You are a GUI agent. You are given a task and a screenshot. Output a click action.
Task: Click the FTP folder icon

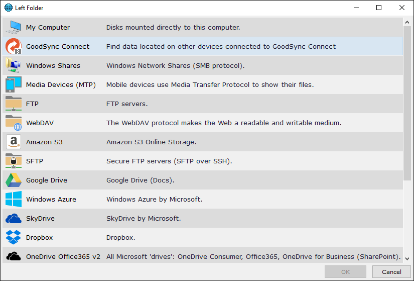[13, 104]
